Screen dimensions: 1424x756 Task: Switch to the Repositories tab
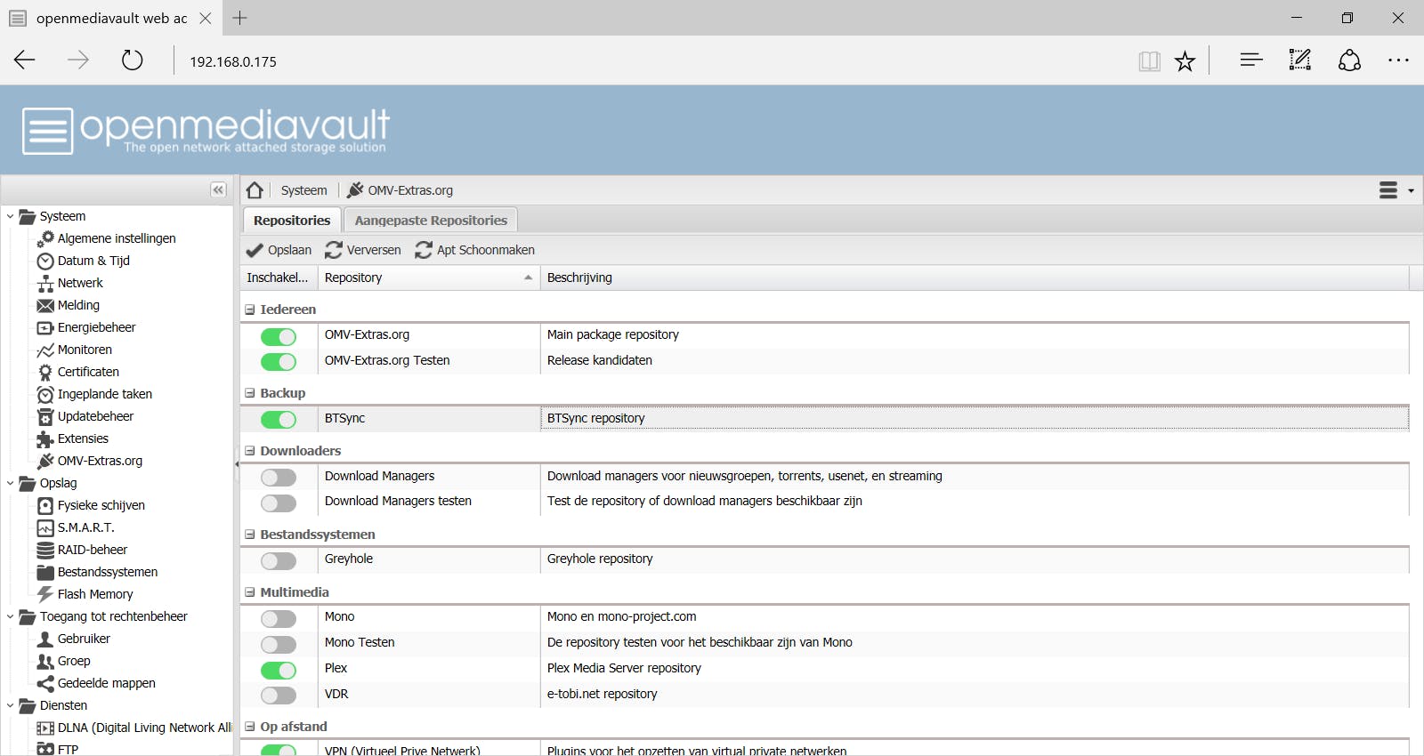click(x=292, y=220)
